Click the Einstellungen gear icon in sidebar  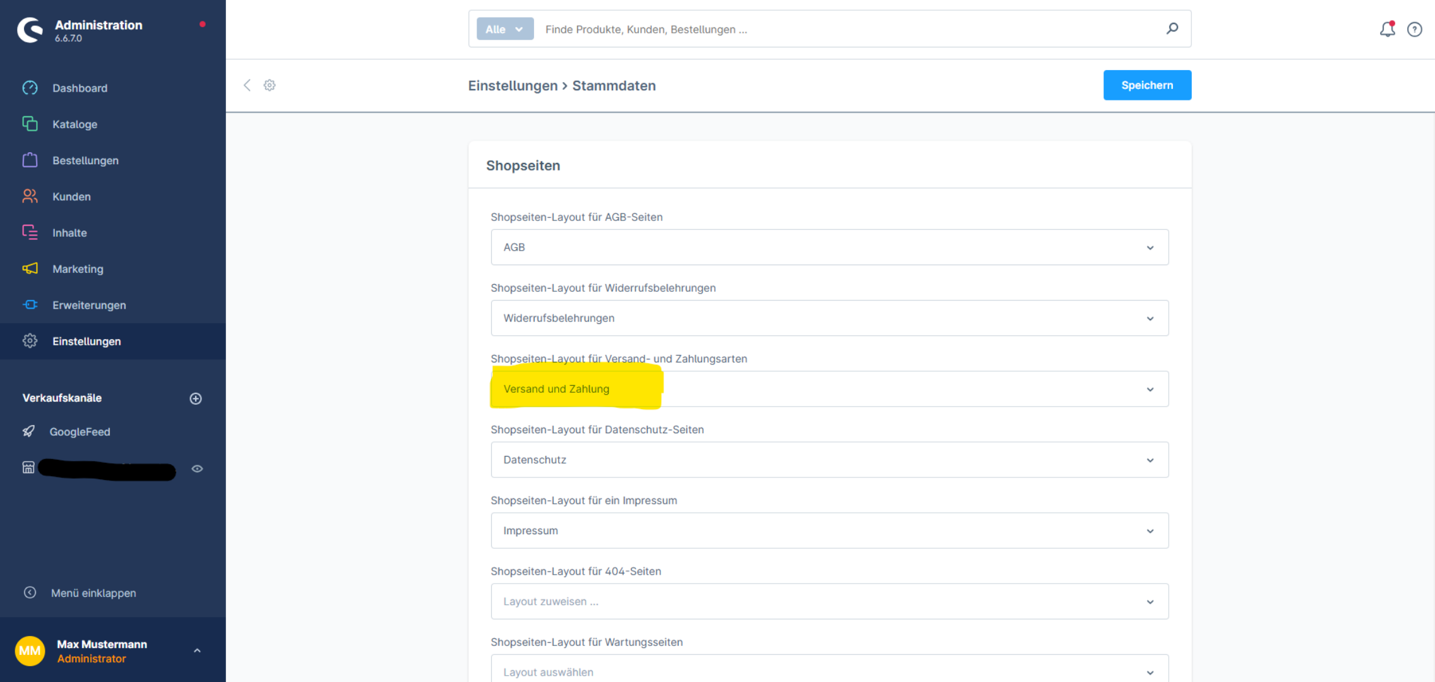pos(30,341)
